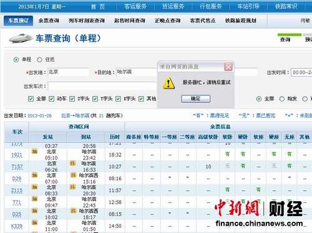
Task: Click the 始 origin icon in row 1921
Action: pos(34,151)
